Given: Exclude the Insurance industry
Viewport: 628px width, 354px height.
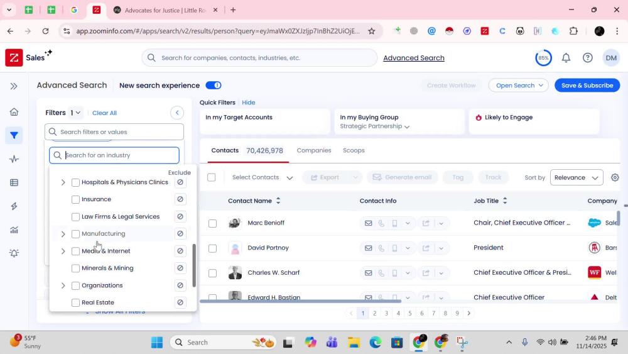Looking at the screenshot, I should tap(180, 199).
